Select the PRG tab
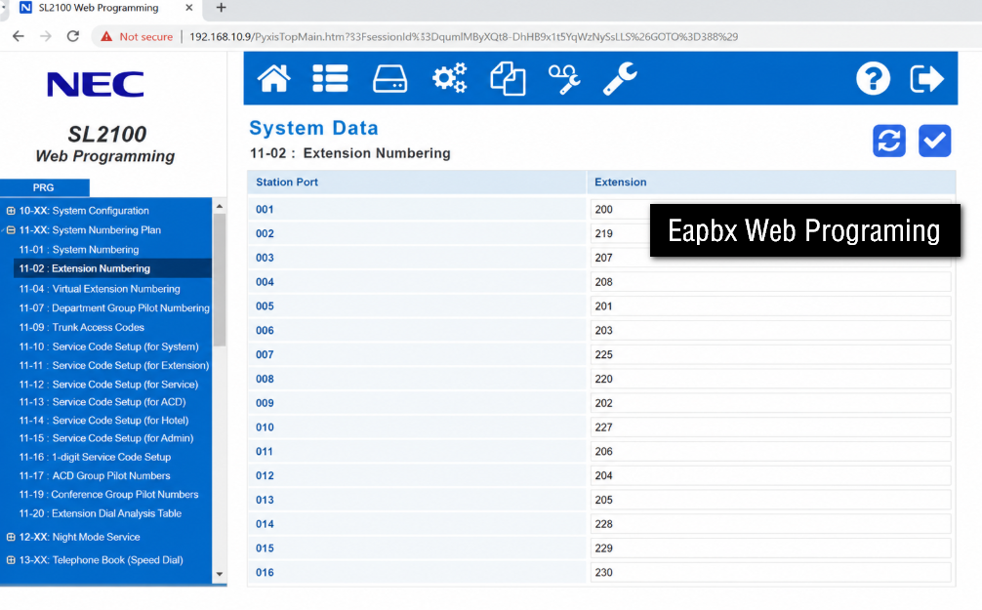This screenshot has height=610, width=982. pos(44,187)
